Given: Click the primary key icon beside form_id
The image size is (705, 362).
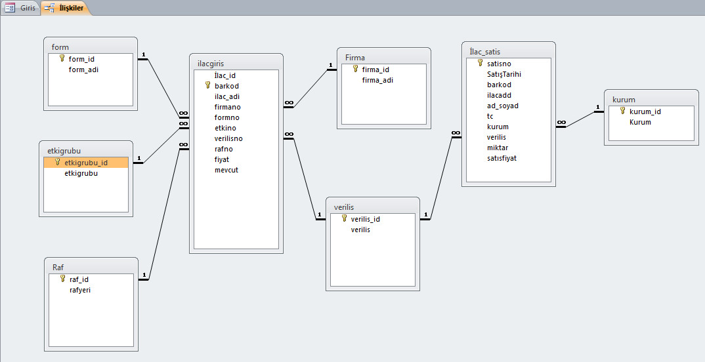Looking at the screenshot, I should (62, 58).
